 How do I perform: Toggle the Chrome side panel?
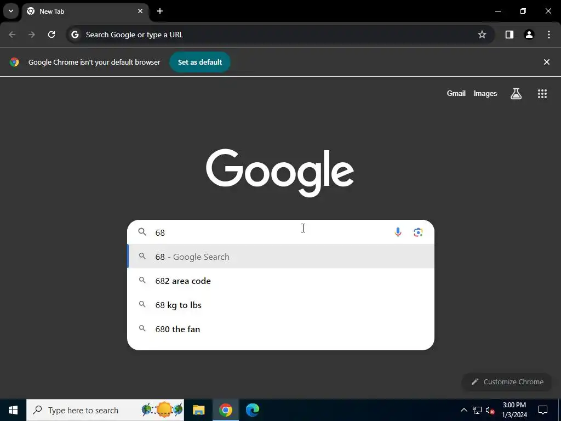coord(509,35)
